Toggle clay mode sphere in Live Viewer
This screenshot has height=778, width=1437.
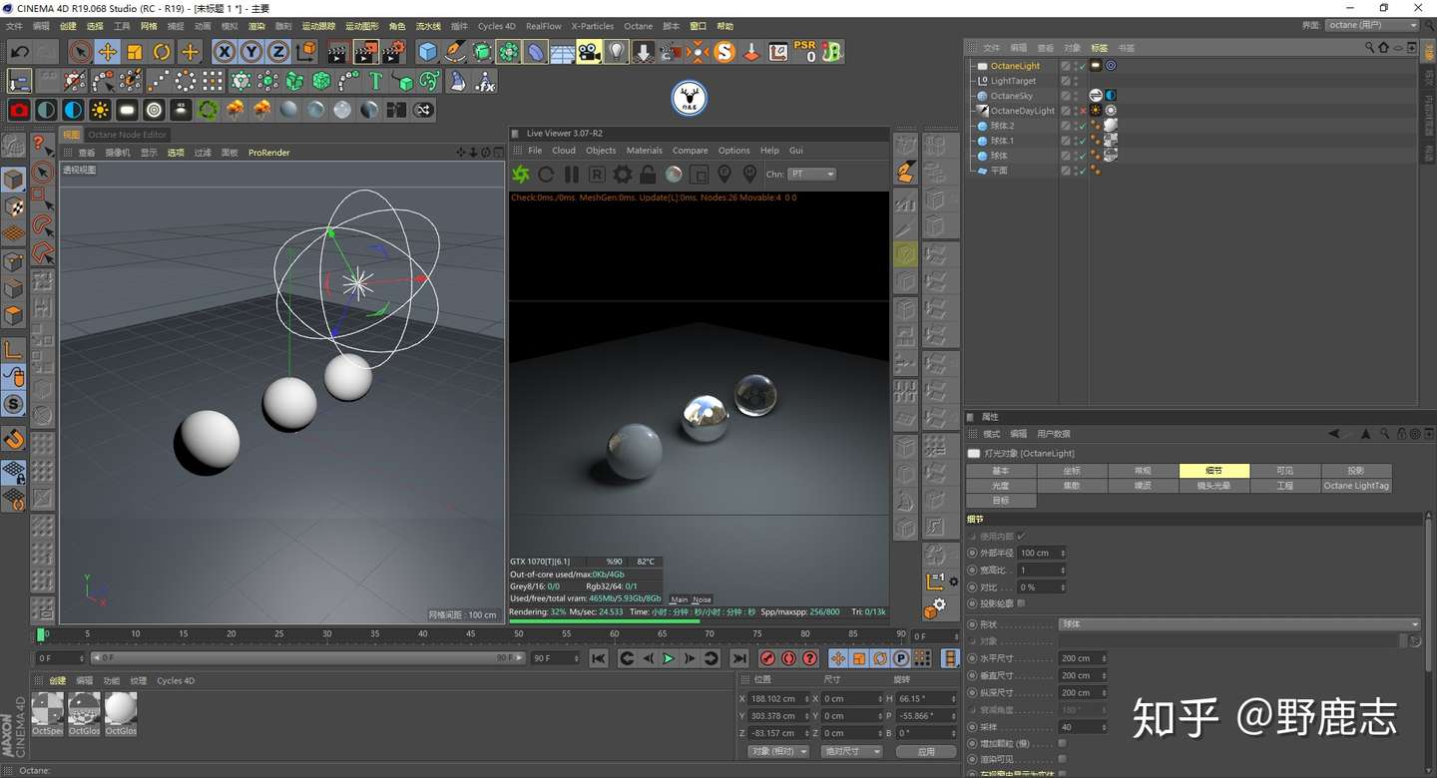(x=674, y=175)
